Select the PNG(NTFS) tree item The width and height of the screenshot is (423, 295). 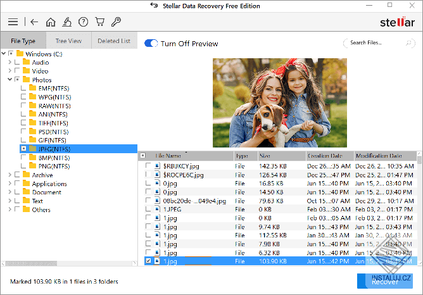[54, 166]
